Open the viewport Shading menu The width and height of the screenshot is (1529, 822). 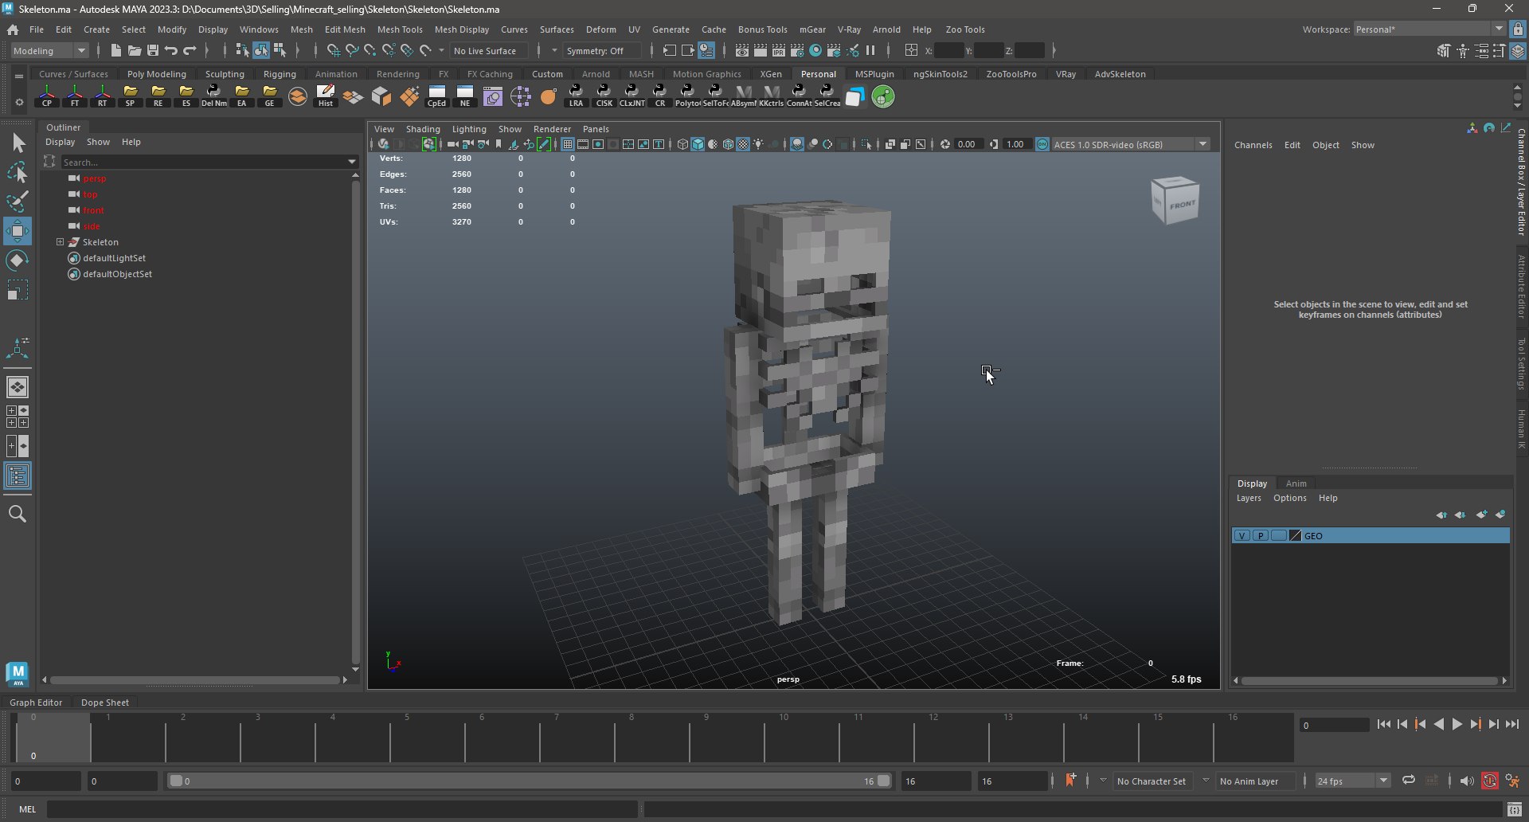click(423, 129)
